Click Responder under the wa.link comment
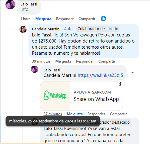This screenshot has width=150, height=144. click(x=96, y=114)
